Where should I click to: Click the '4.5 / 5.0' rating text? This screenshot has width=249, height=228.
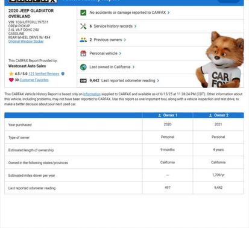point(21,74)
